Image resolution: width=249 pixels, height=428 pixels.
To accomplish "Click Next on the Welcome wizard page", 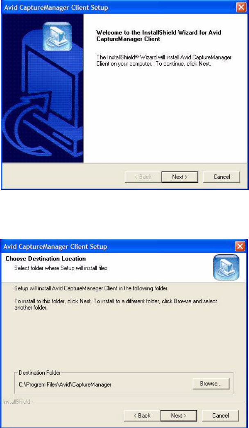I will click(x=179, y=177).
